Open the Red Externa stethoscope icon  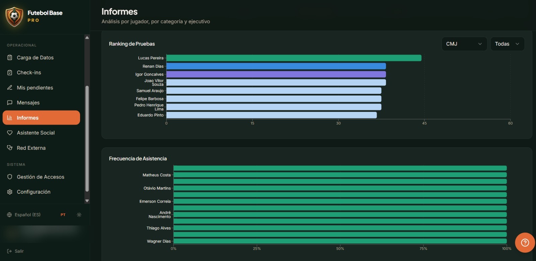10,148
